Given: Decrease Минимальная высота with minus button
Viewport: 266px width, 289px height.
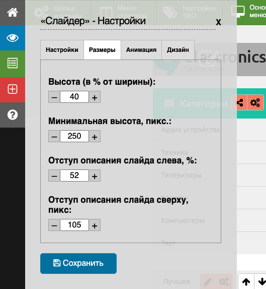Looking at the screenshot, I should pyautogui.click(x=54, y=136).
